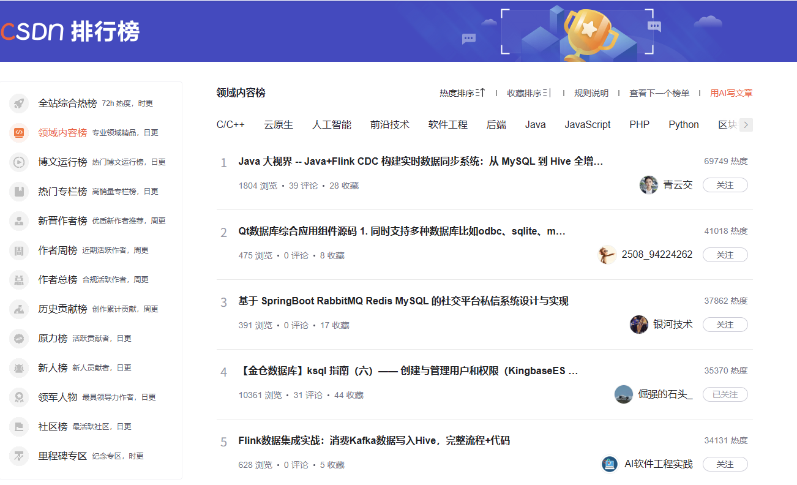Select the 软件工程 category tab
This screenshot has width=797, height=485.
pyautogui.click(x=448, y=124)
